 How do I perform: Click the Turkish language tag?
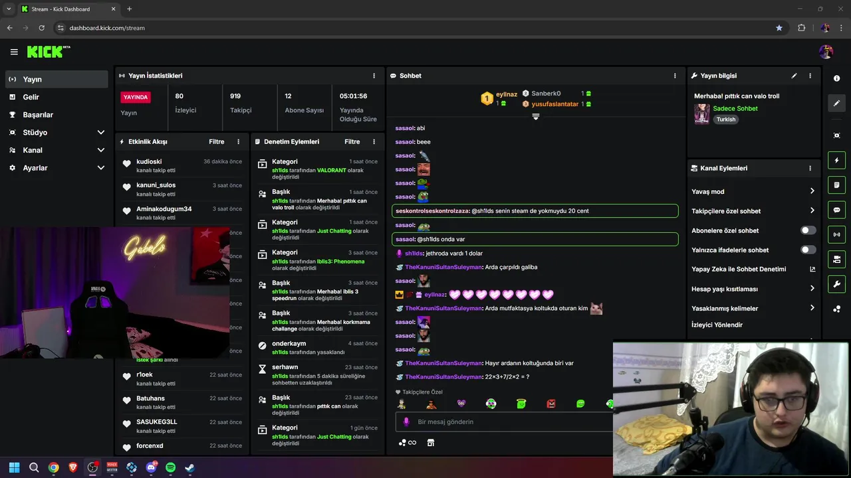(x=725, y=119)
